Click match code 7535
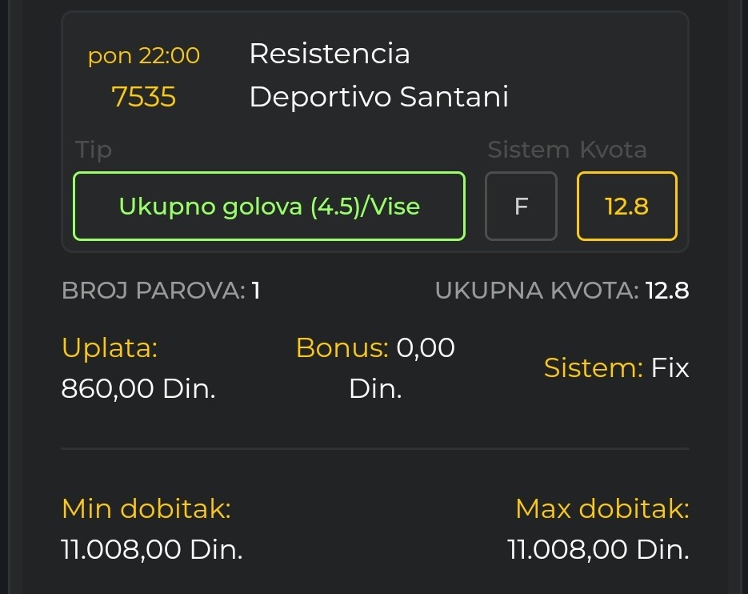 [143, 97]
